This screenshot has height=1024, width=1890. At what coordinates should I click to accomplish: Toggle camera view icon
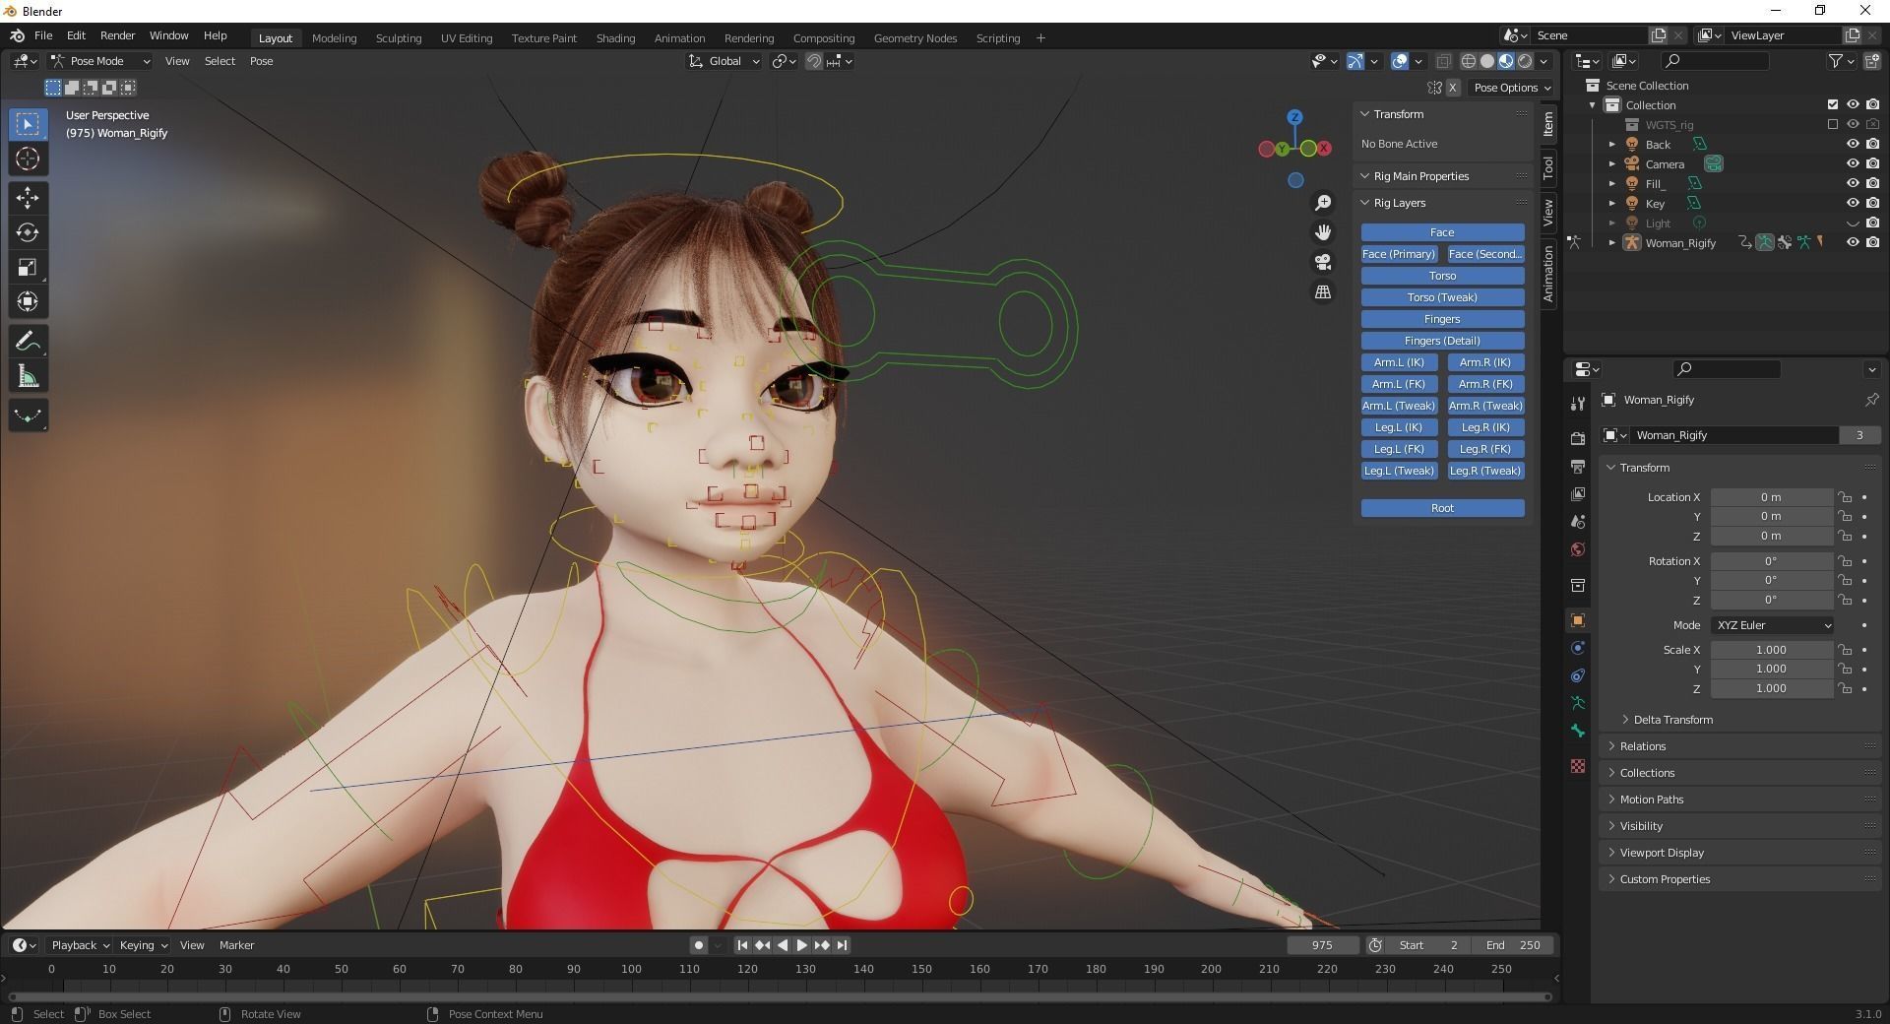coord(1323,262)
